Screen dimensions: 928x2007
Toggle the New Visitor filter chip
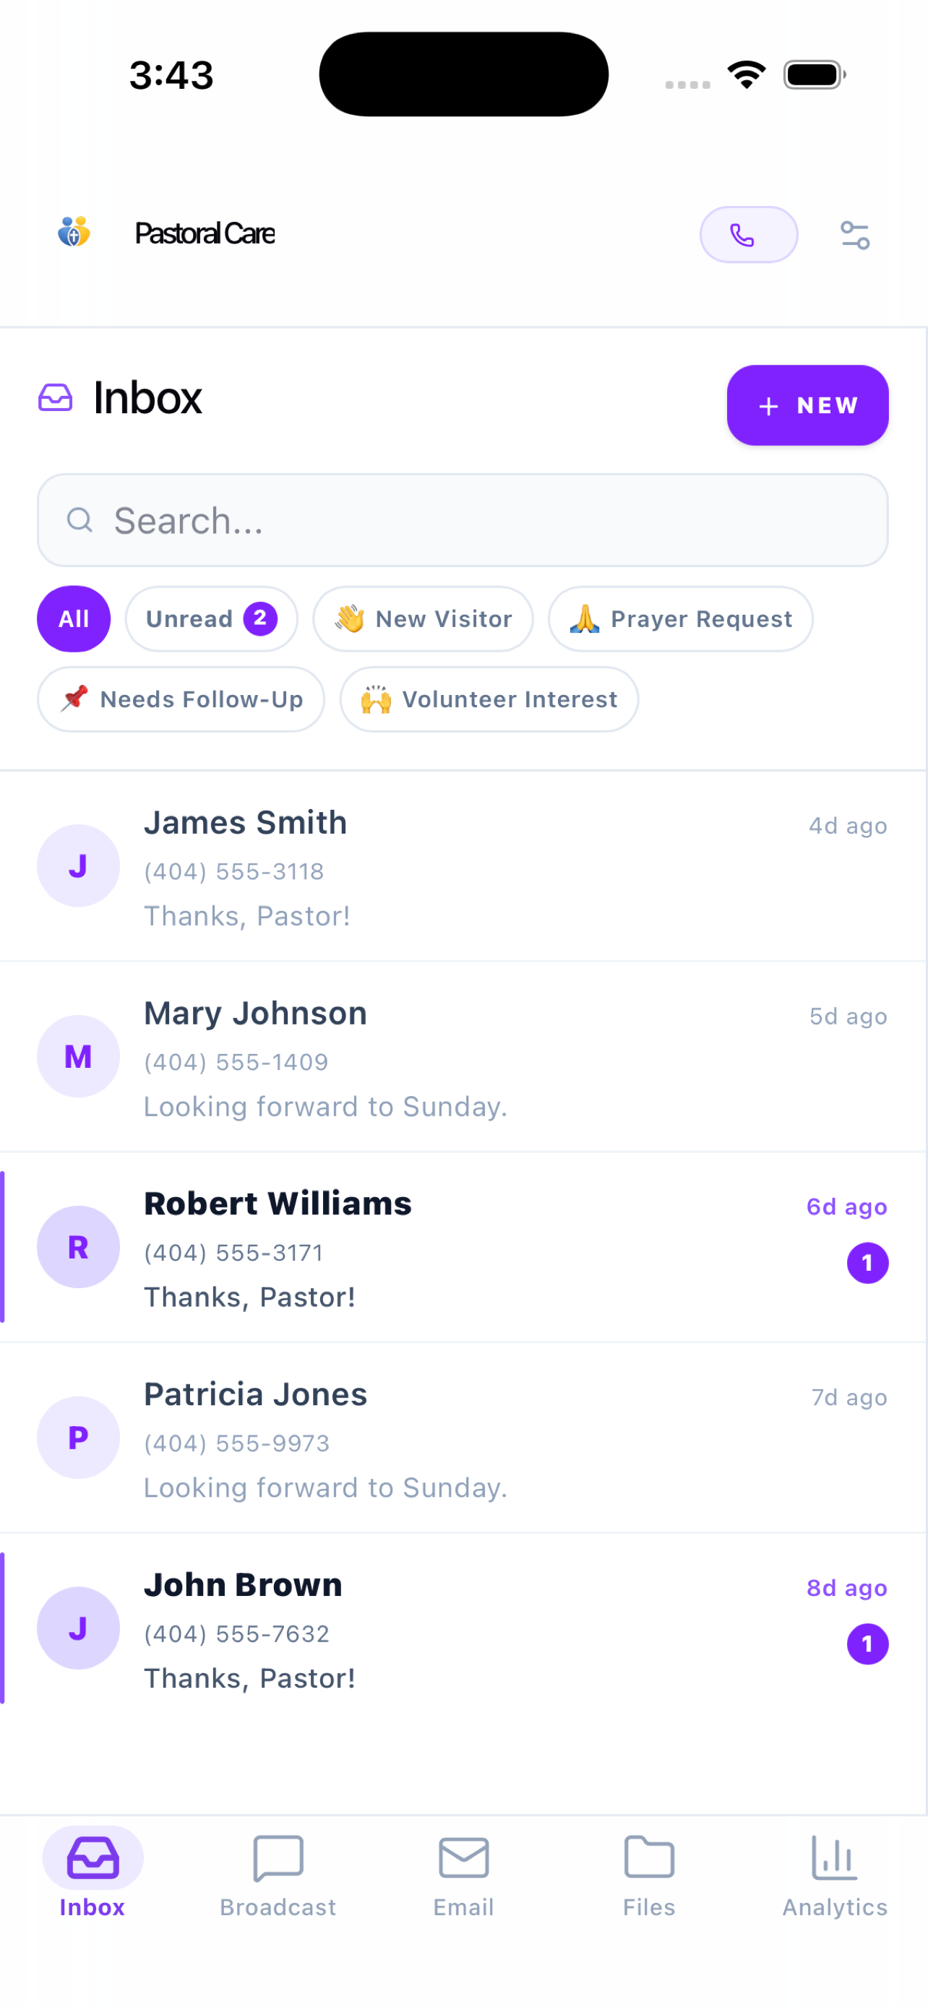coord(423,618)
